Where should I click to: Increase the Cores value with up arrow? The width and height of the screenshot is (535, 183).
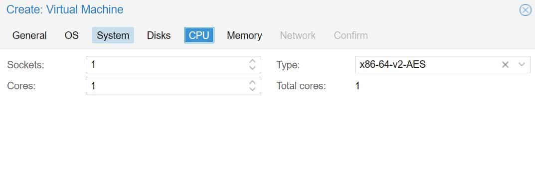(252, 83)
